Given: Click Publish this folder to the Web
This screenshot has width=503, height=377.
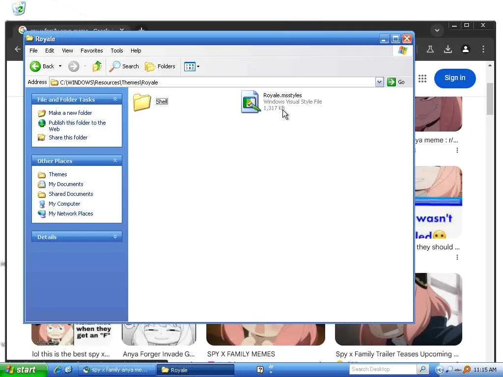Looking at the screenshot, I should click(x=77, y=126).
